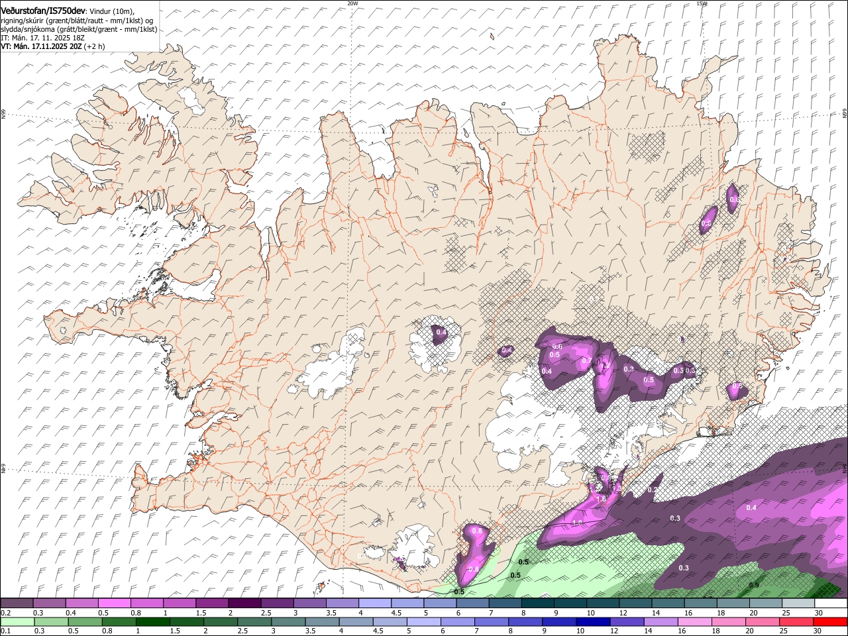Viewport: 848px width, 636px height.
Task: Pick deep blue lower swatch for 10–12
Action: [x=594, y=622]
